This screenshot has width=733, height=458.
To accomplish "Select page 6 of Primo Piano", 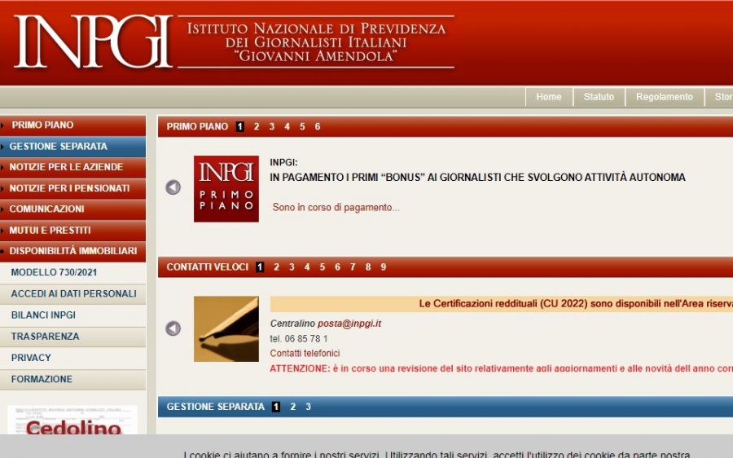I will (x=318, y=126).
